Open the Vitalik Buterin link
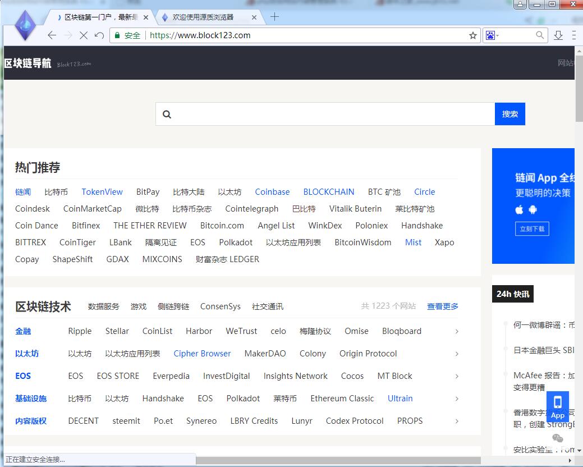Viewport: 583px width, 467px height. pyautogui.click(x=355, y=209)
